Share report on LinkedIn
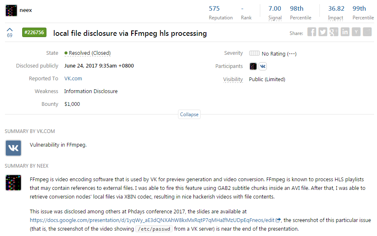 click(345, 32)
